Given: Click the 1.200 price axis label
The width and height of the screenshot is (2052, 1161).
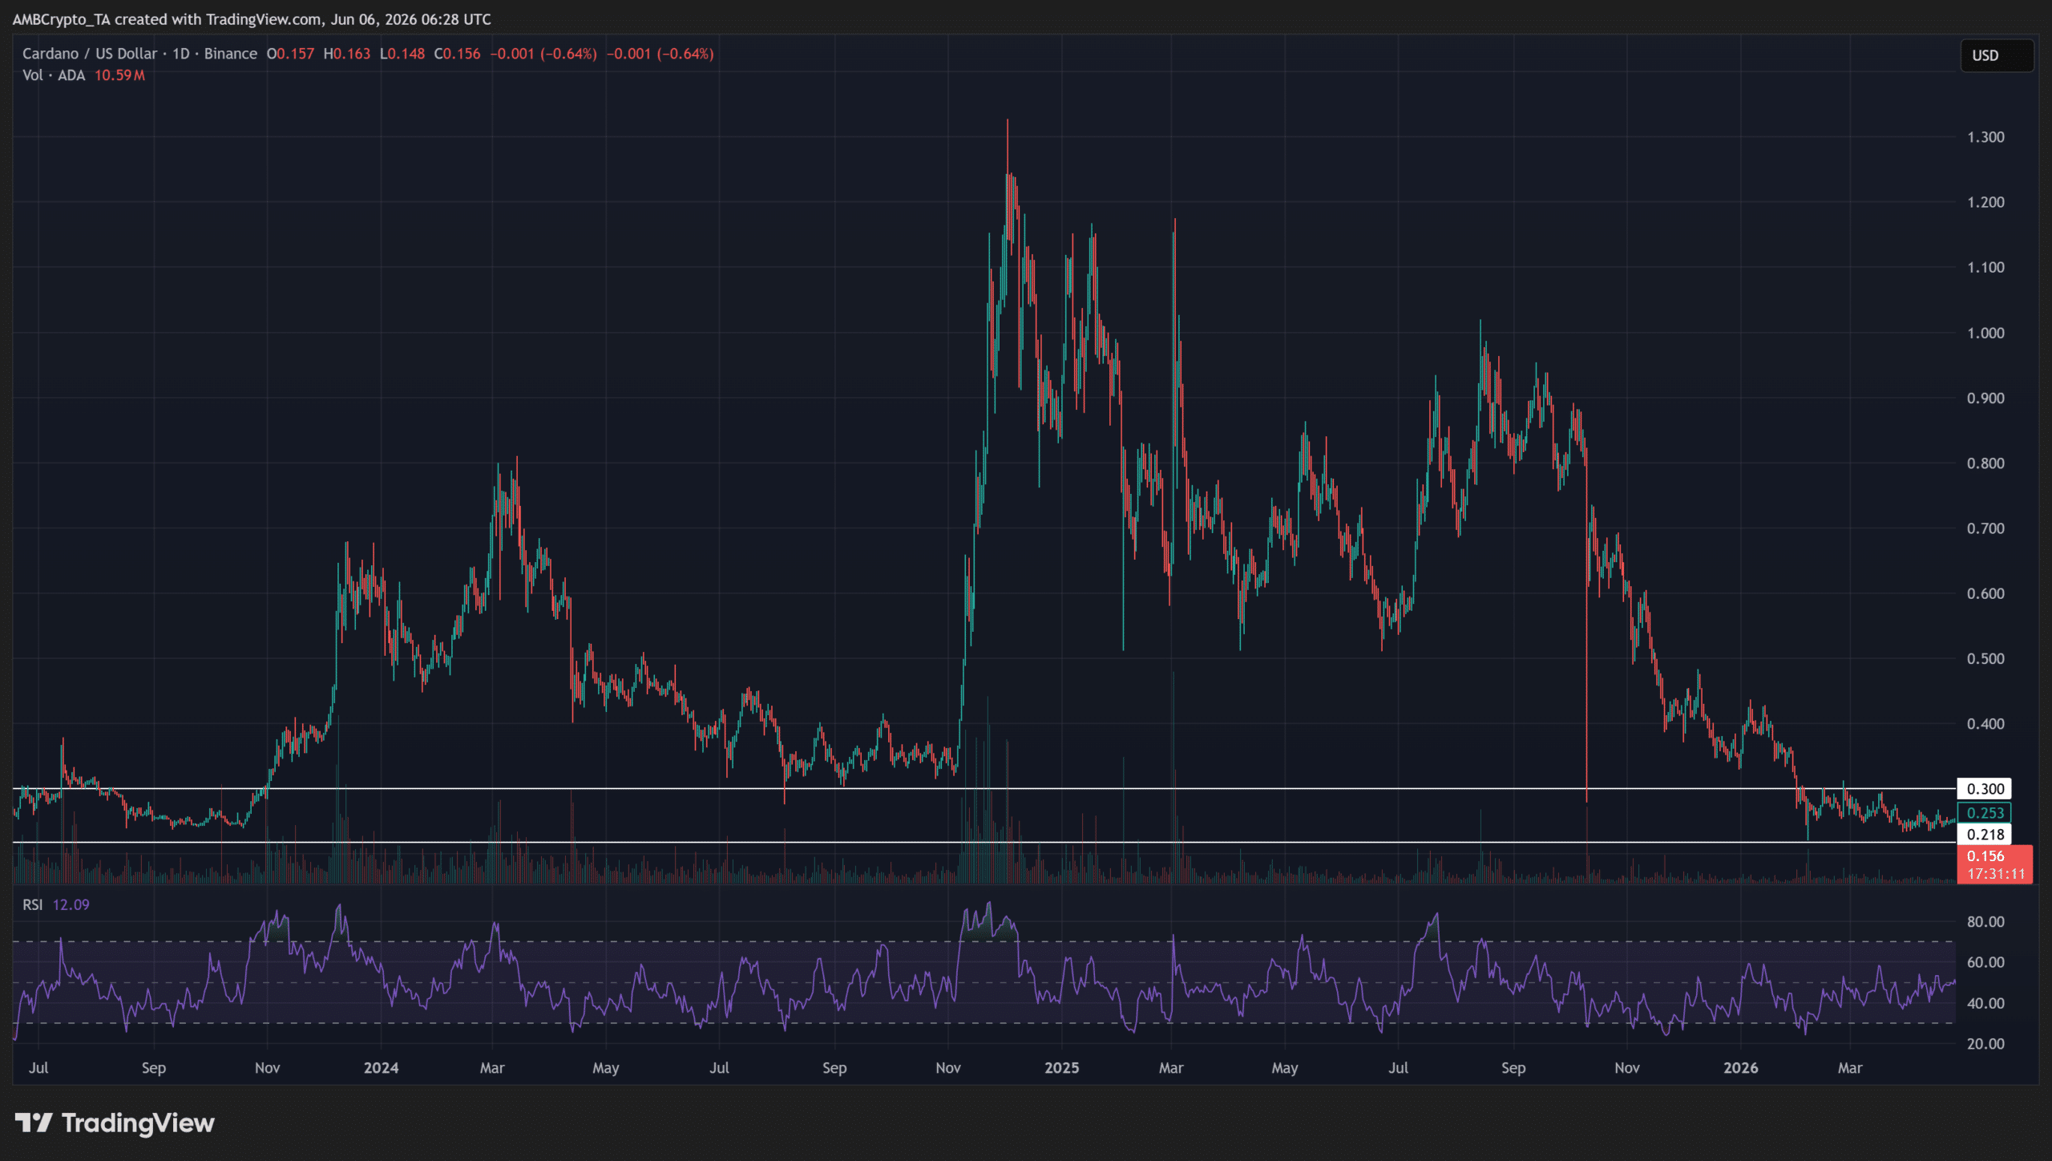Looking at the screenshot, I should coord(1985,202).
